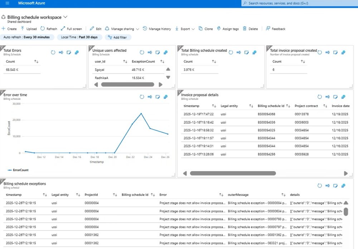Viewport: 358px width, 249px height.
Task: Expand the Export dropdown
Action: click(x=185, y=29)
